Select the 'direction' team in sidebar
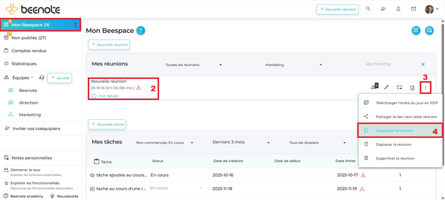The height and width of the screenshot is (200, 445). pyautogui.click(x=28, y=103)
